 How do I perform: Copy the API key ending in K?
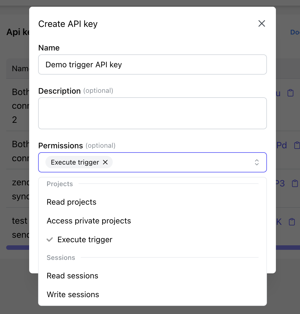click(x=292, y=222)
